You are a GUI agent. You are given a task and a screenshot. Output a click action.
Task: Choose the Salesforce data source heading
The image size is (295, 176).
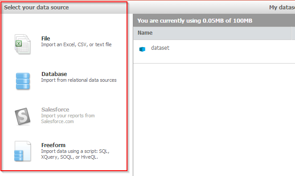pos(55,110)
